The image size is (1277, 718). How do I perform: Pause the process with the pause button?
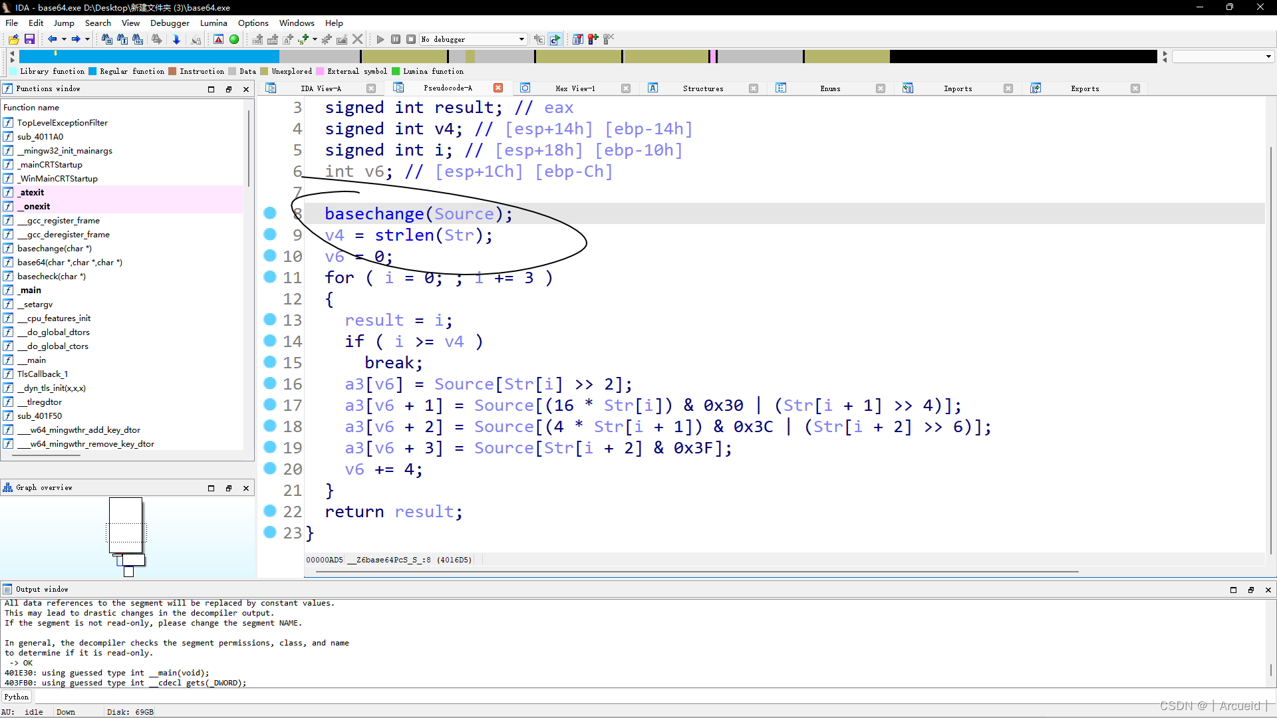tap(396, 39)
